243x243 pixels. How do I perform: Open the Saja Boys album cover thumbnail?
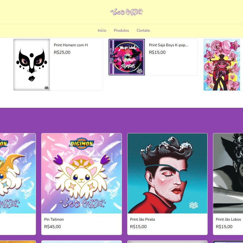(127, 57)
